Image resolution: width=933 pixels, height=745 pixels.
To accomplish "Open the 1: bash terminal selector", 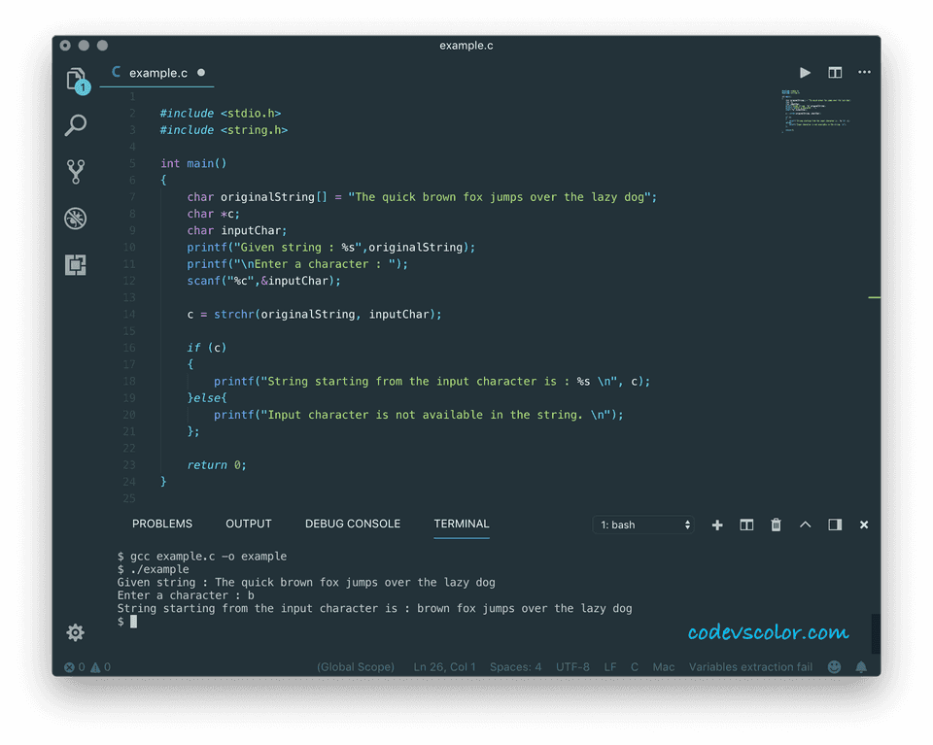I will (x=643, y=524).
